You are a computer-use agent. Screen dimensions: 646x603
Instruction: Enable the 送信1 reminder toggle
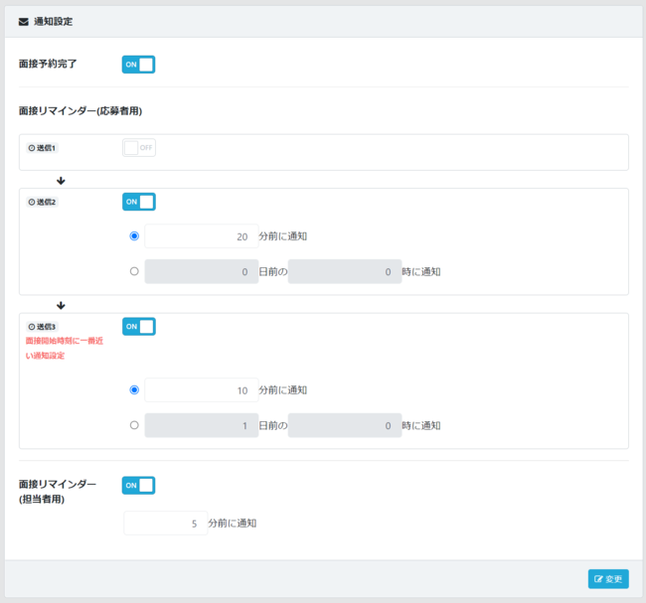pos(138,148)
